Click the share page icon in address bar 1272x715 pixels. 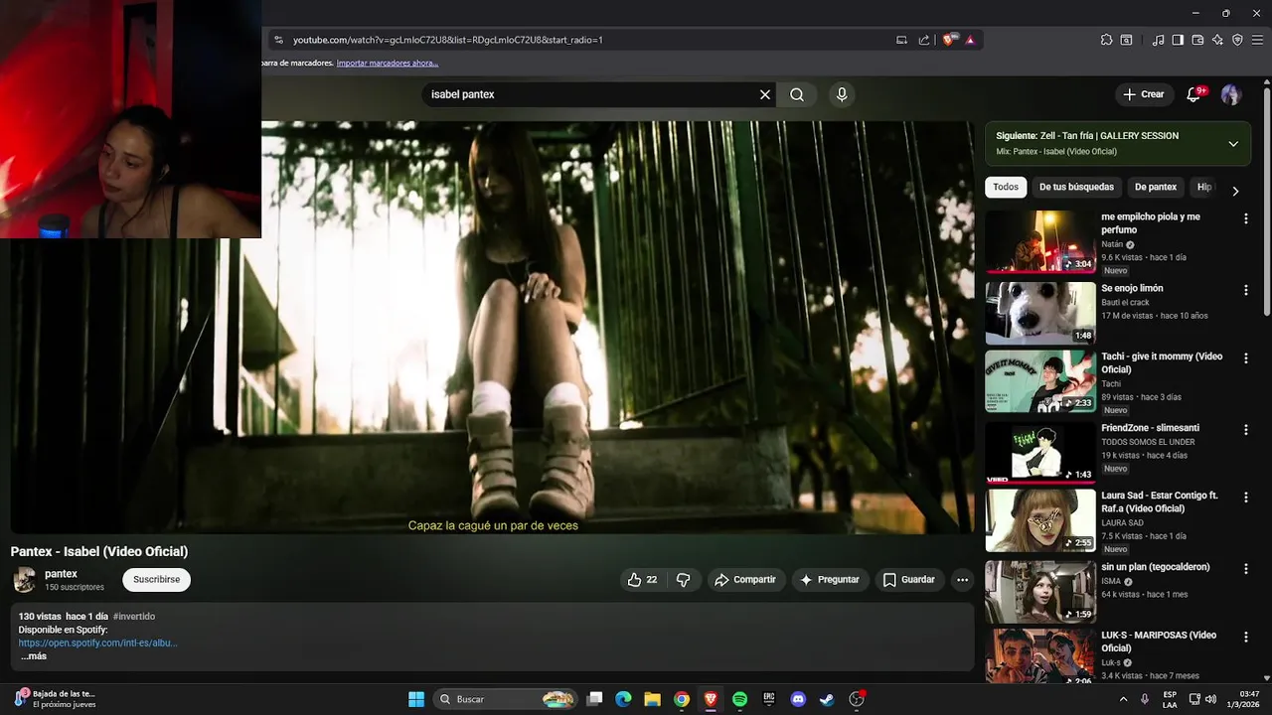point(924,40)
